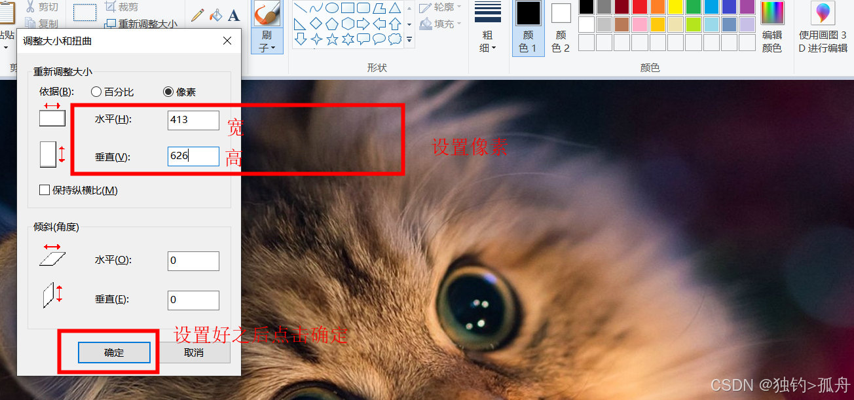Pick the Triangle shape
This screenshot has height=400, width=854.
click(x=395, y=8)
